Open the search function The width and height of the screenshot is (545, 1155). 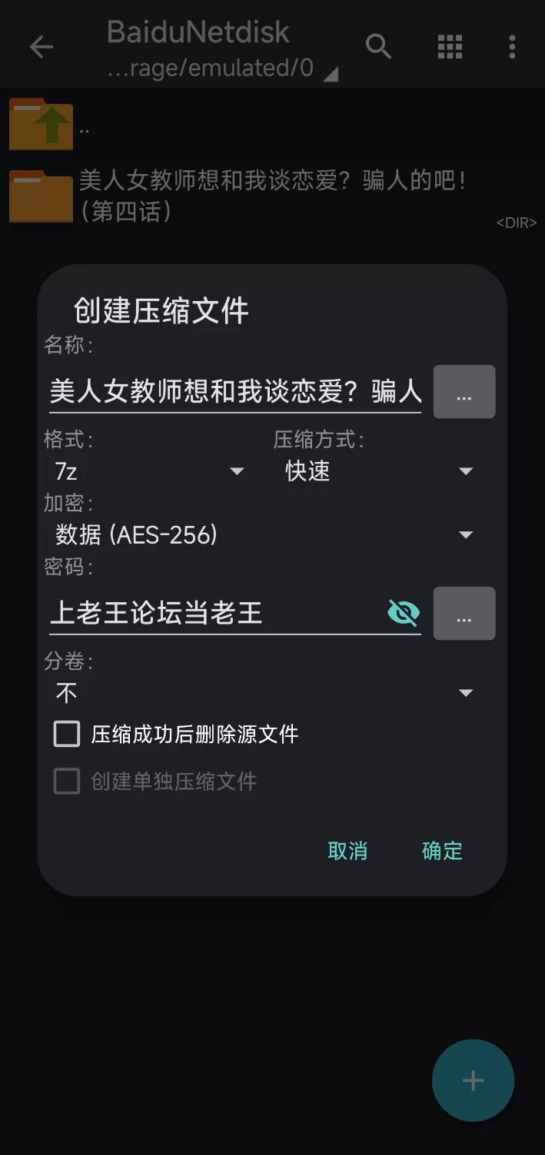(378, 47)
